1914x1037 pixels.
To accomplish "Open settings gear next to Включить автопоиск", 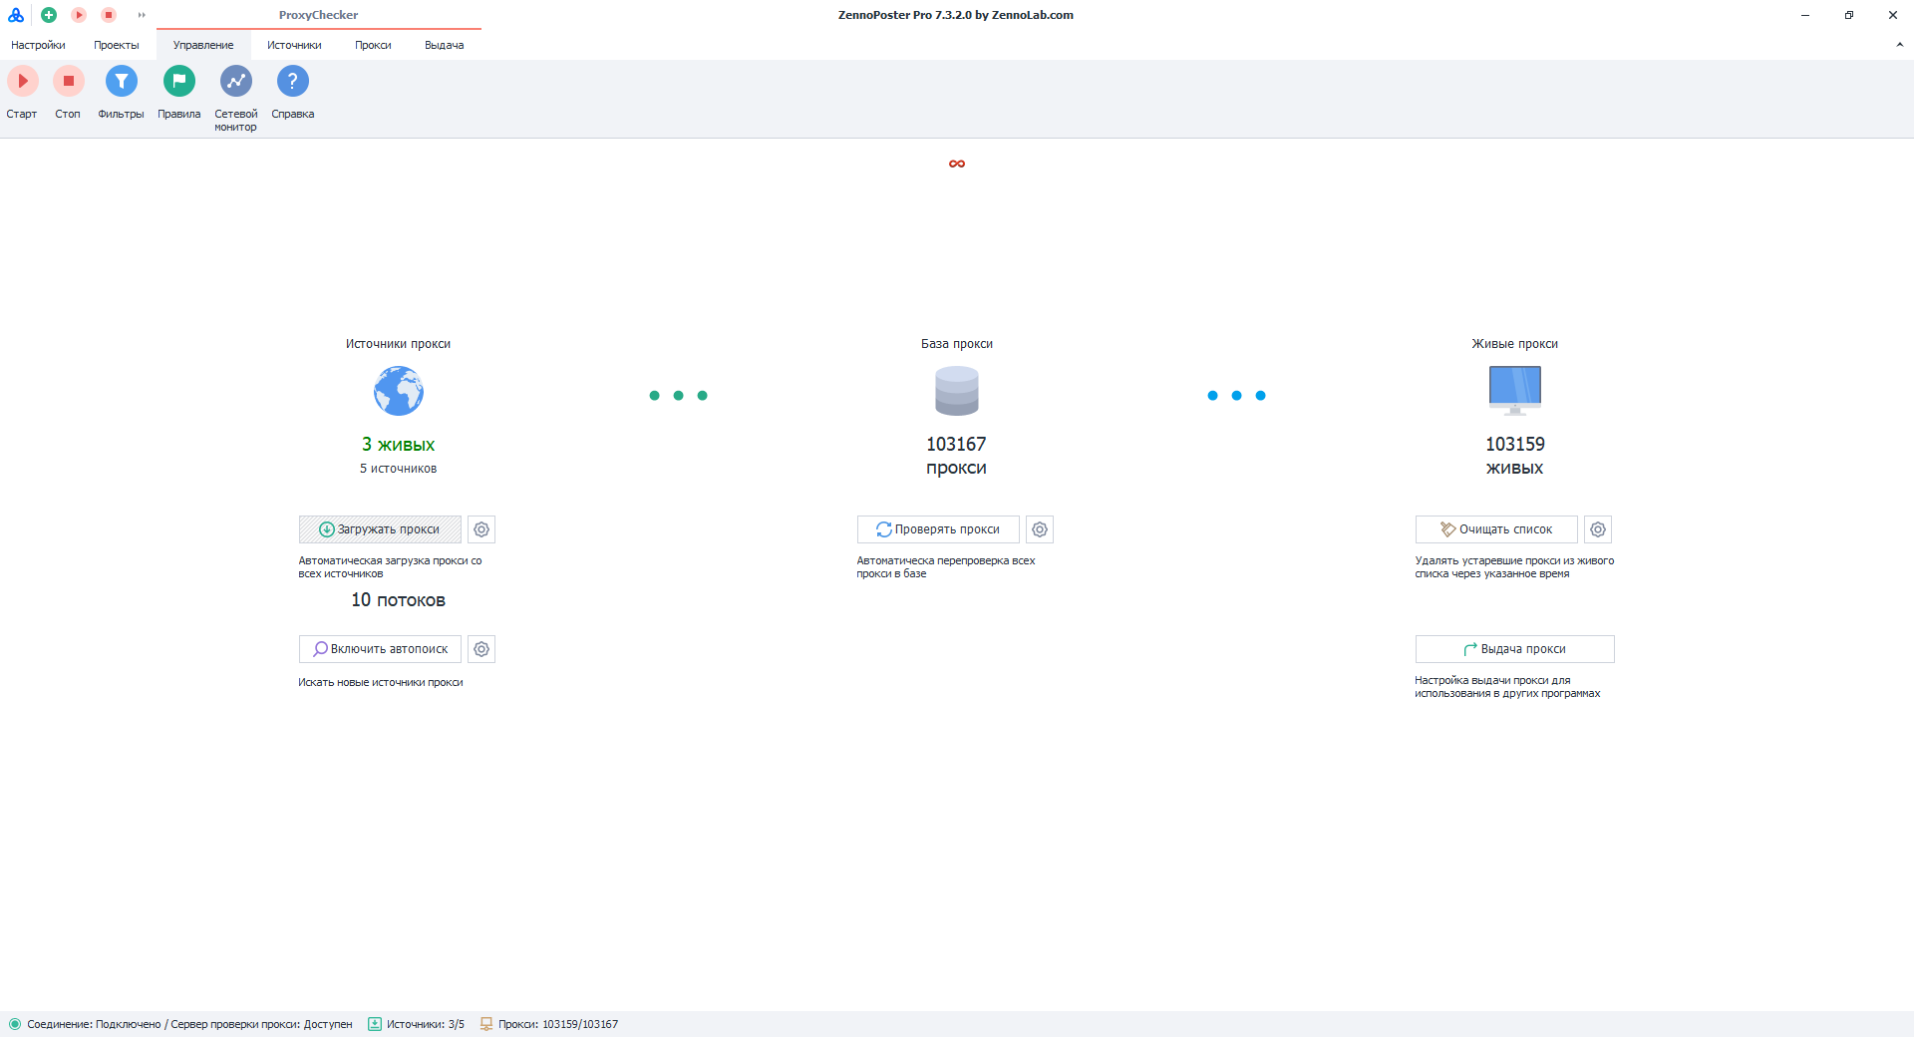I will point(481,649).
